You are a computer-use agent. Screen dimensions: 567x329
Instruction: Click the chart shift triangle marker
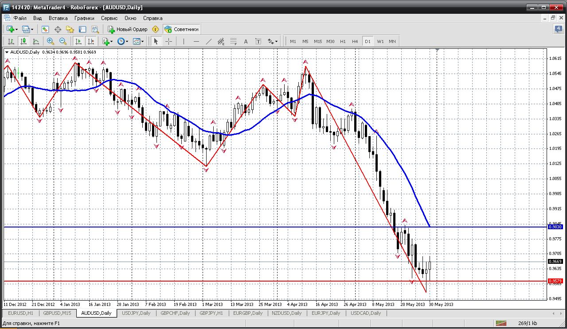[x=438, y=50]
